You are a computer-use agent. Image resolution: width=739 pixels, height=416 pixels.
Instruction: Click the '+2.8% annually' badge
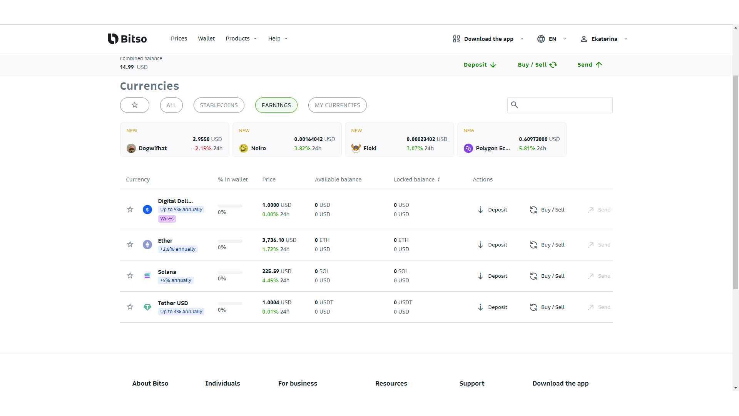point(178,249)
